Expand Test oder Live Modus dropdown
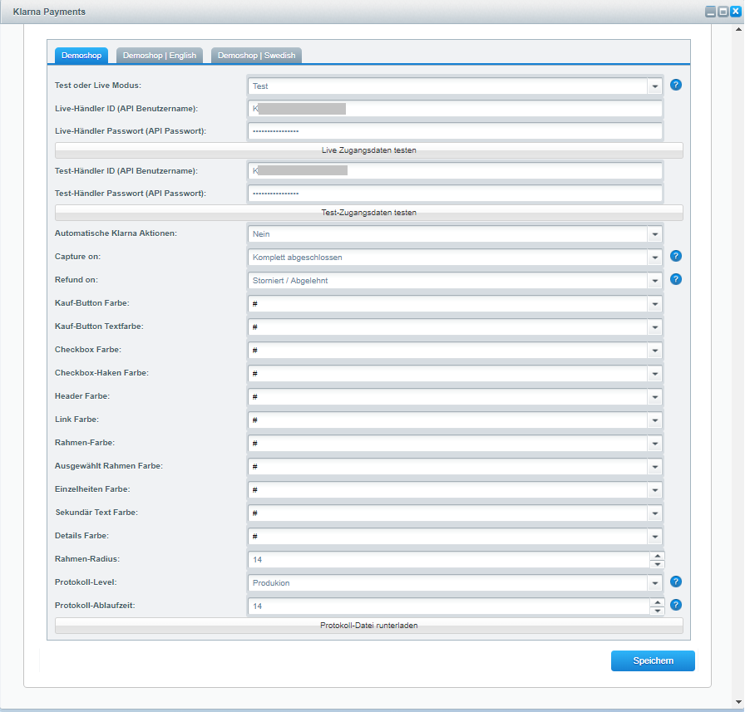This screenshot has height=712, width=745. pyautogui.click(x=654, y=86)
